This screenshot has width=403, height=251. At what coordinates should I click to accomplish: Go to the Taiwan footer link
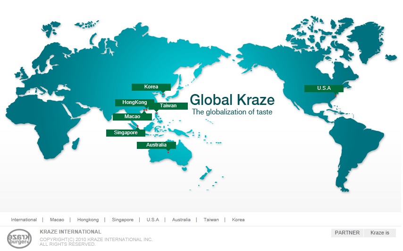point(211,220)
